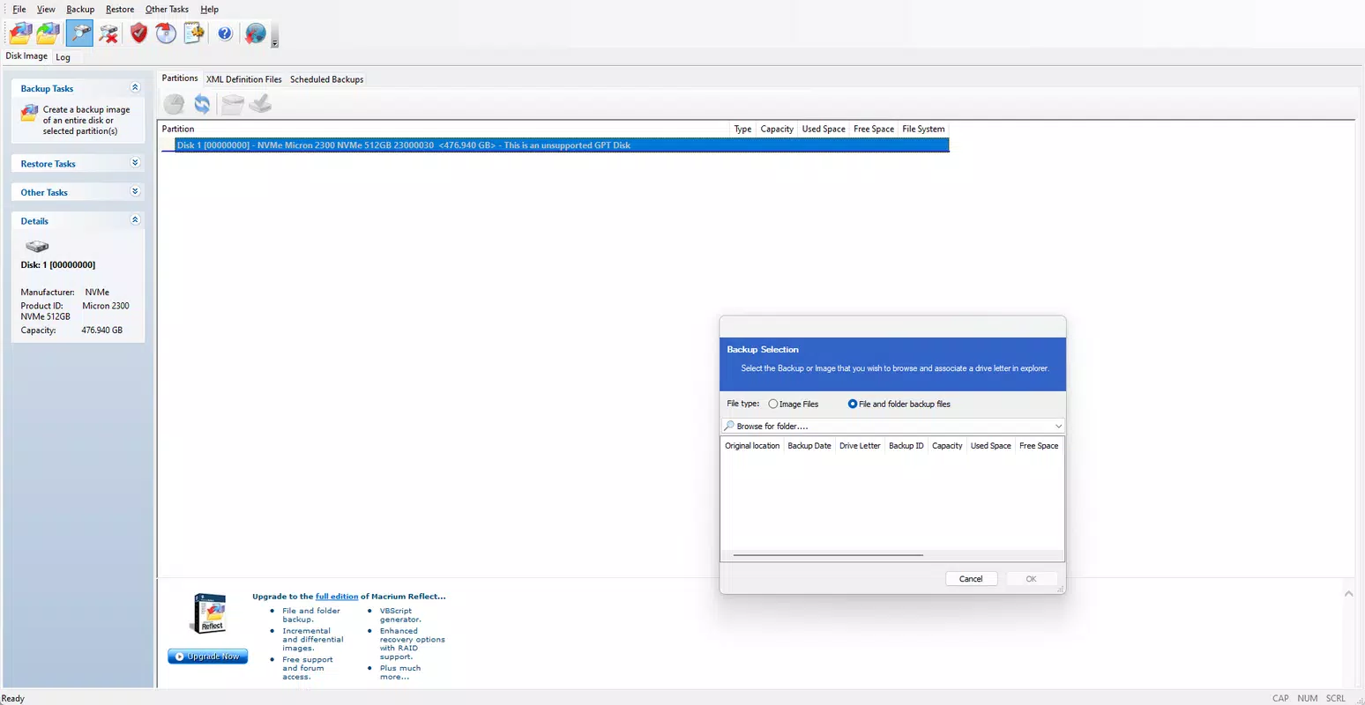This screenshot has height=705, width=1365.
Task: Click the greyed pie chart disk icon
Action: point(175,104)
